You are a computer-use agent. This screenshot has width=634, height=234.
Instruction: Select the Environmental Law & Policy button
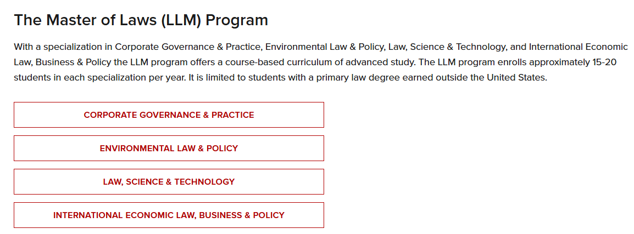169,149
